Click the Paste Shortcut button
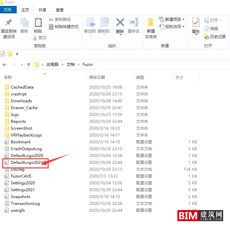This screenshot has height=228, width=230. [63, 27]
